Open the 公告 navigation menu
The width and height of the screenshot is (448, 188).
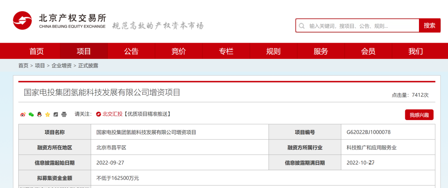click(131, 51)
